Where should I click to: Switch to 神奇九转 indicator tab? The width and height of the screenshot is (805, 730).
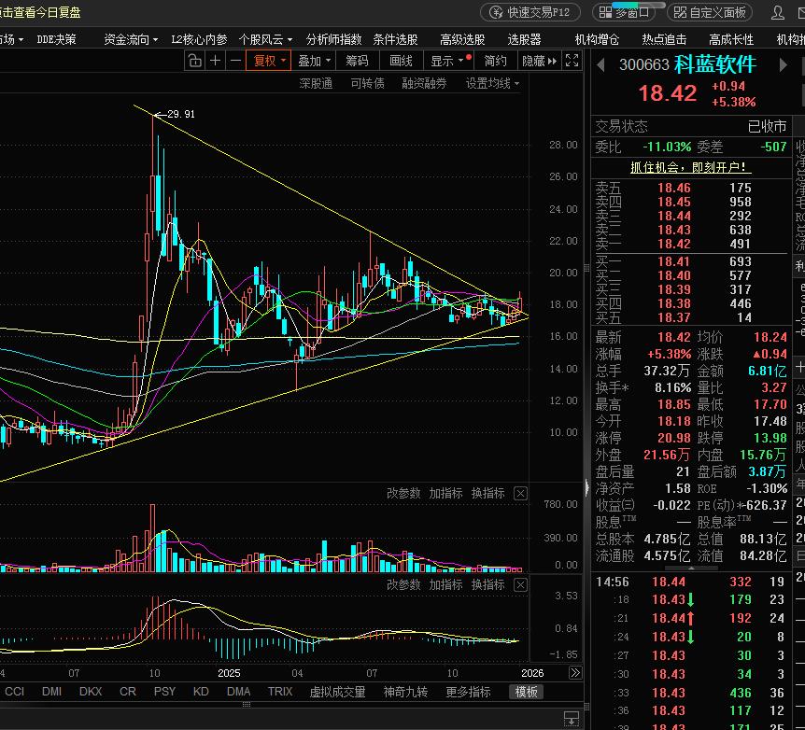[x=405, y=692]
